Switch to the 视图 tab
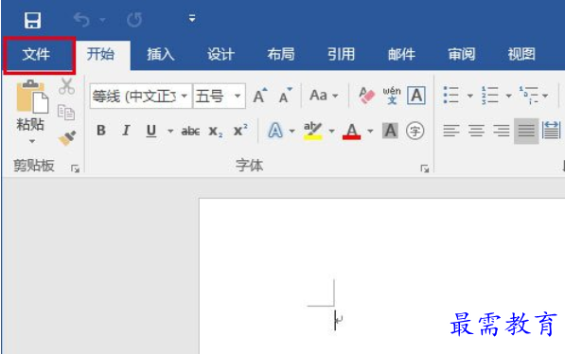Viewport: 565px width, 354px height. click(521, 55)
